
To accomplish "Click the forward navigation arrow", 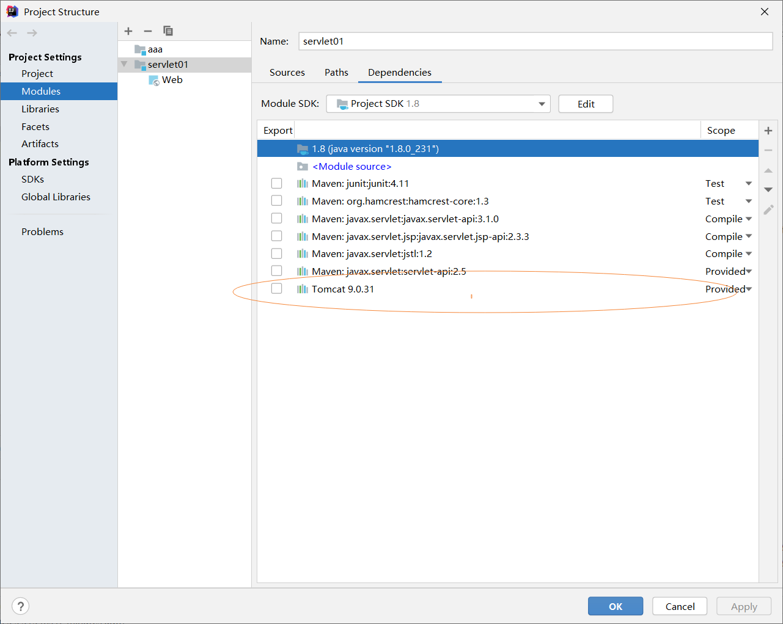I will click(x=32, y=33).
